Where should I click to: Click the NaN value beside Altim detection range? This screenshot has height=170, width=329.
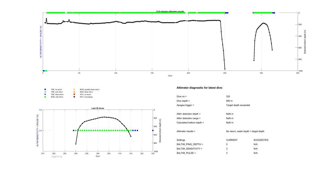click(230, 118)
